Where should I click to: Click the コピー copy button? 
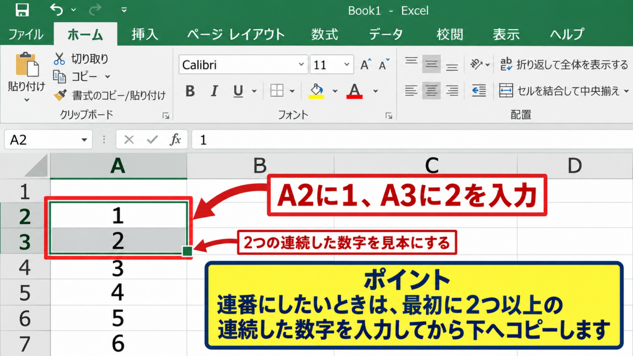pyautogui.click(x=75, y=77)
